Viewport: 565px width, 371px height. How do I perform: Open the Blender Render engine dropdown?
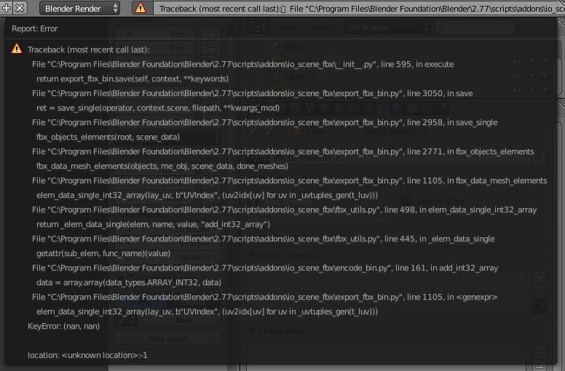point(79,8)
